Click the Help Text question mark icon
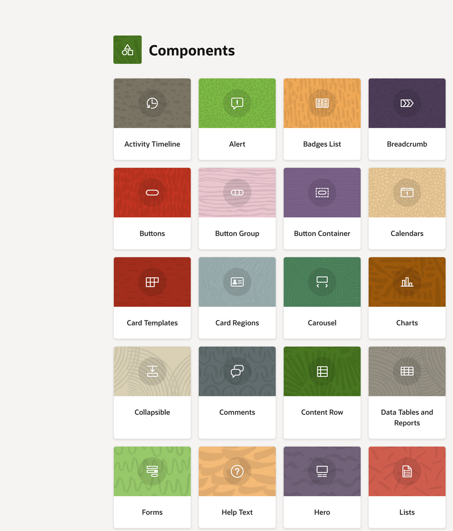This screenshot has height=531, width=453. pyautogui.click(x=237, y=471)
